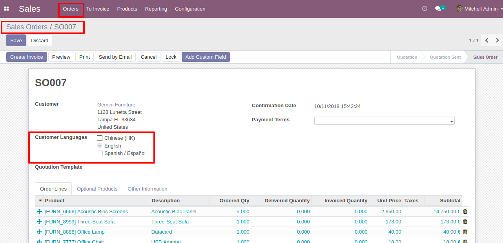
Task: Enable the Spanish / Español checkbox
Action: (100, 153)
